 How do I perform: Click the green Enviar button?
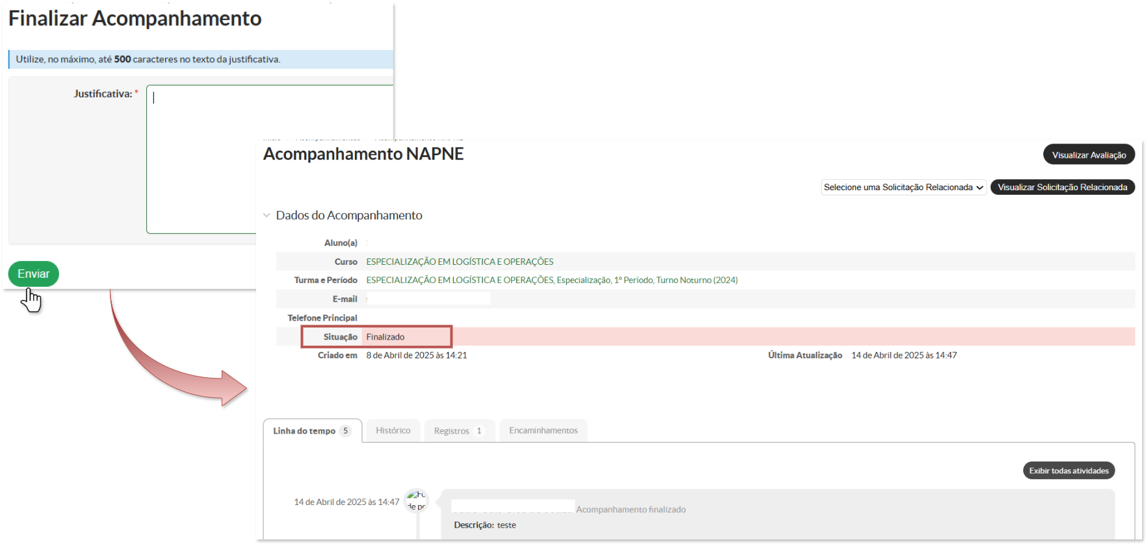click(x=34, y=274)
